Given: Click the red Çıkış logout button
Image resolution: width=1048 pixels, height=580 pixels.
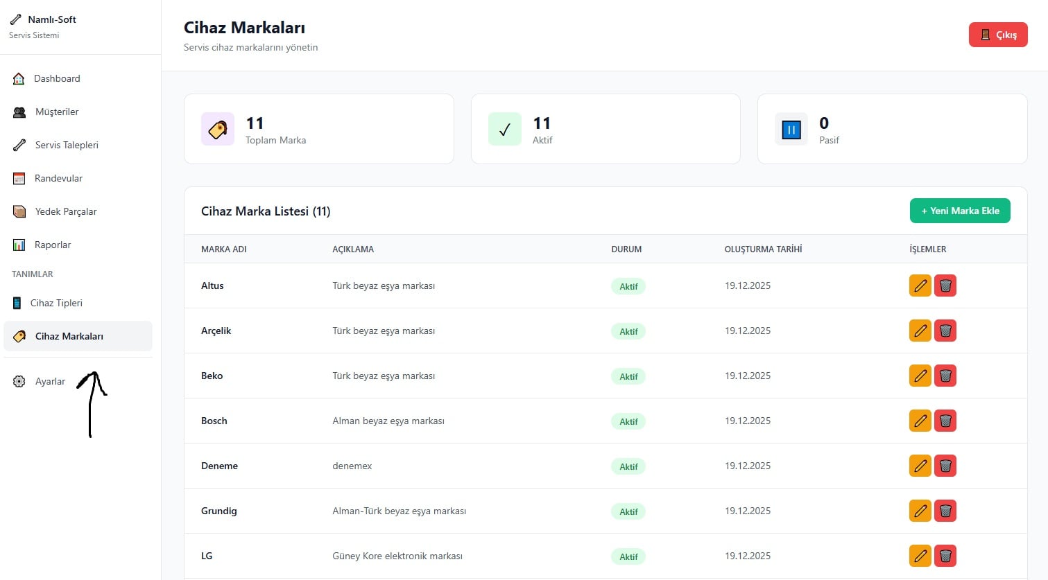Looking at the screenshot, I should click(998, 35).
